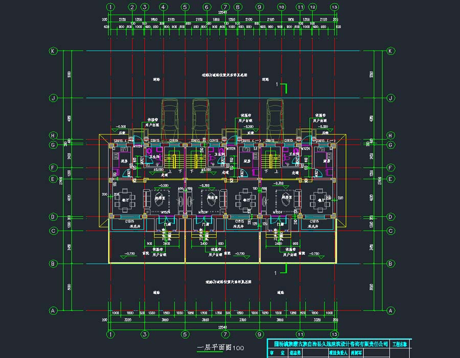Screen dimensions: 460x358
Task: Select the left-side axis bubble F
Action: click(53, 168)
